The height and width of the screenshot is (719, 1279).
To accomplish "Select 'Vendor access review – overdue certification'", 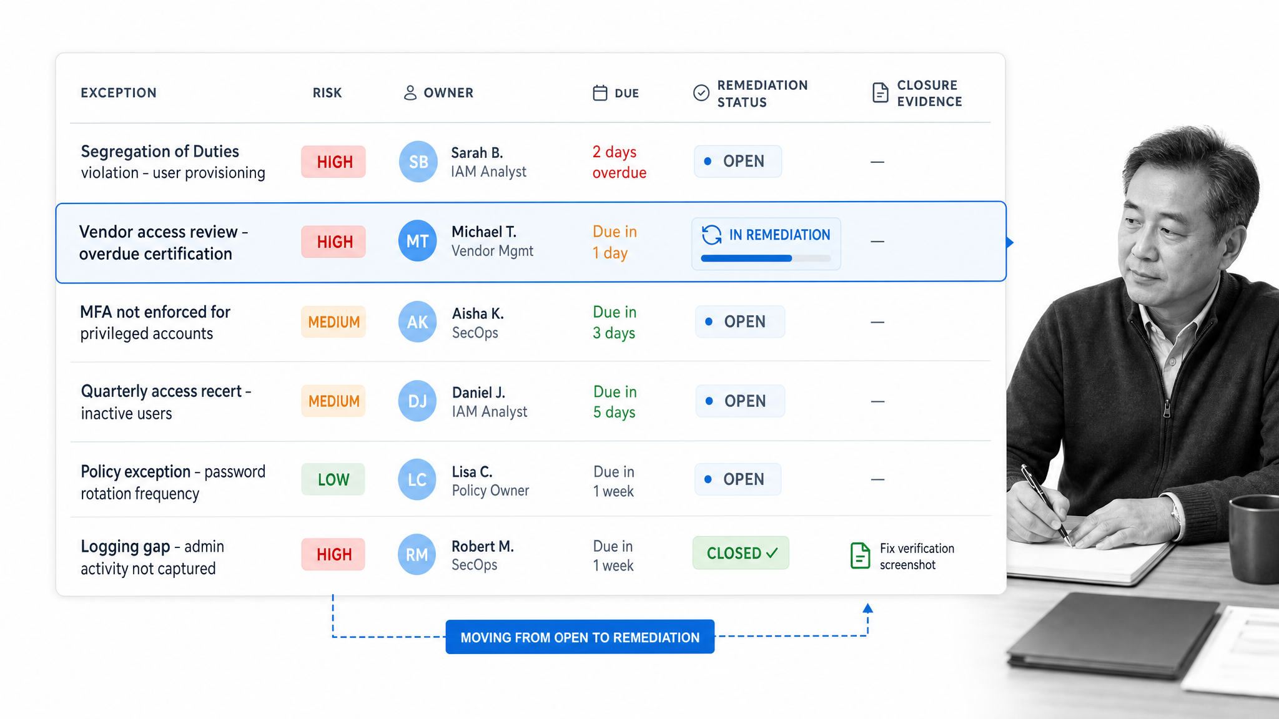I will click(164, 242).
